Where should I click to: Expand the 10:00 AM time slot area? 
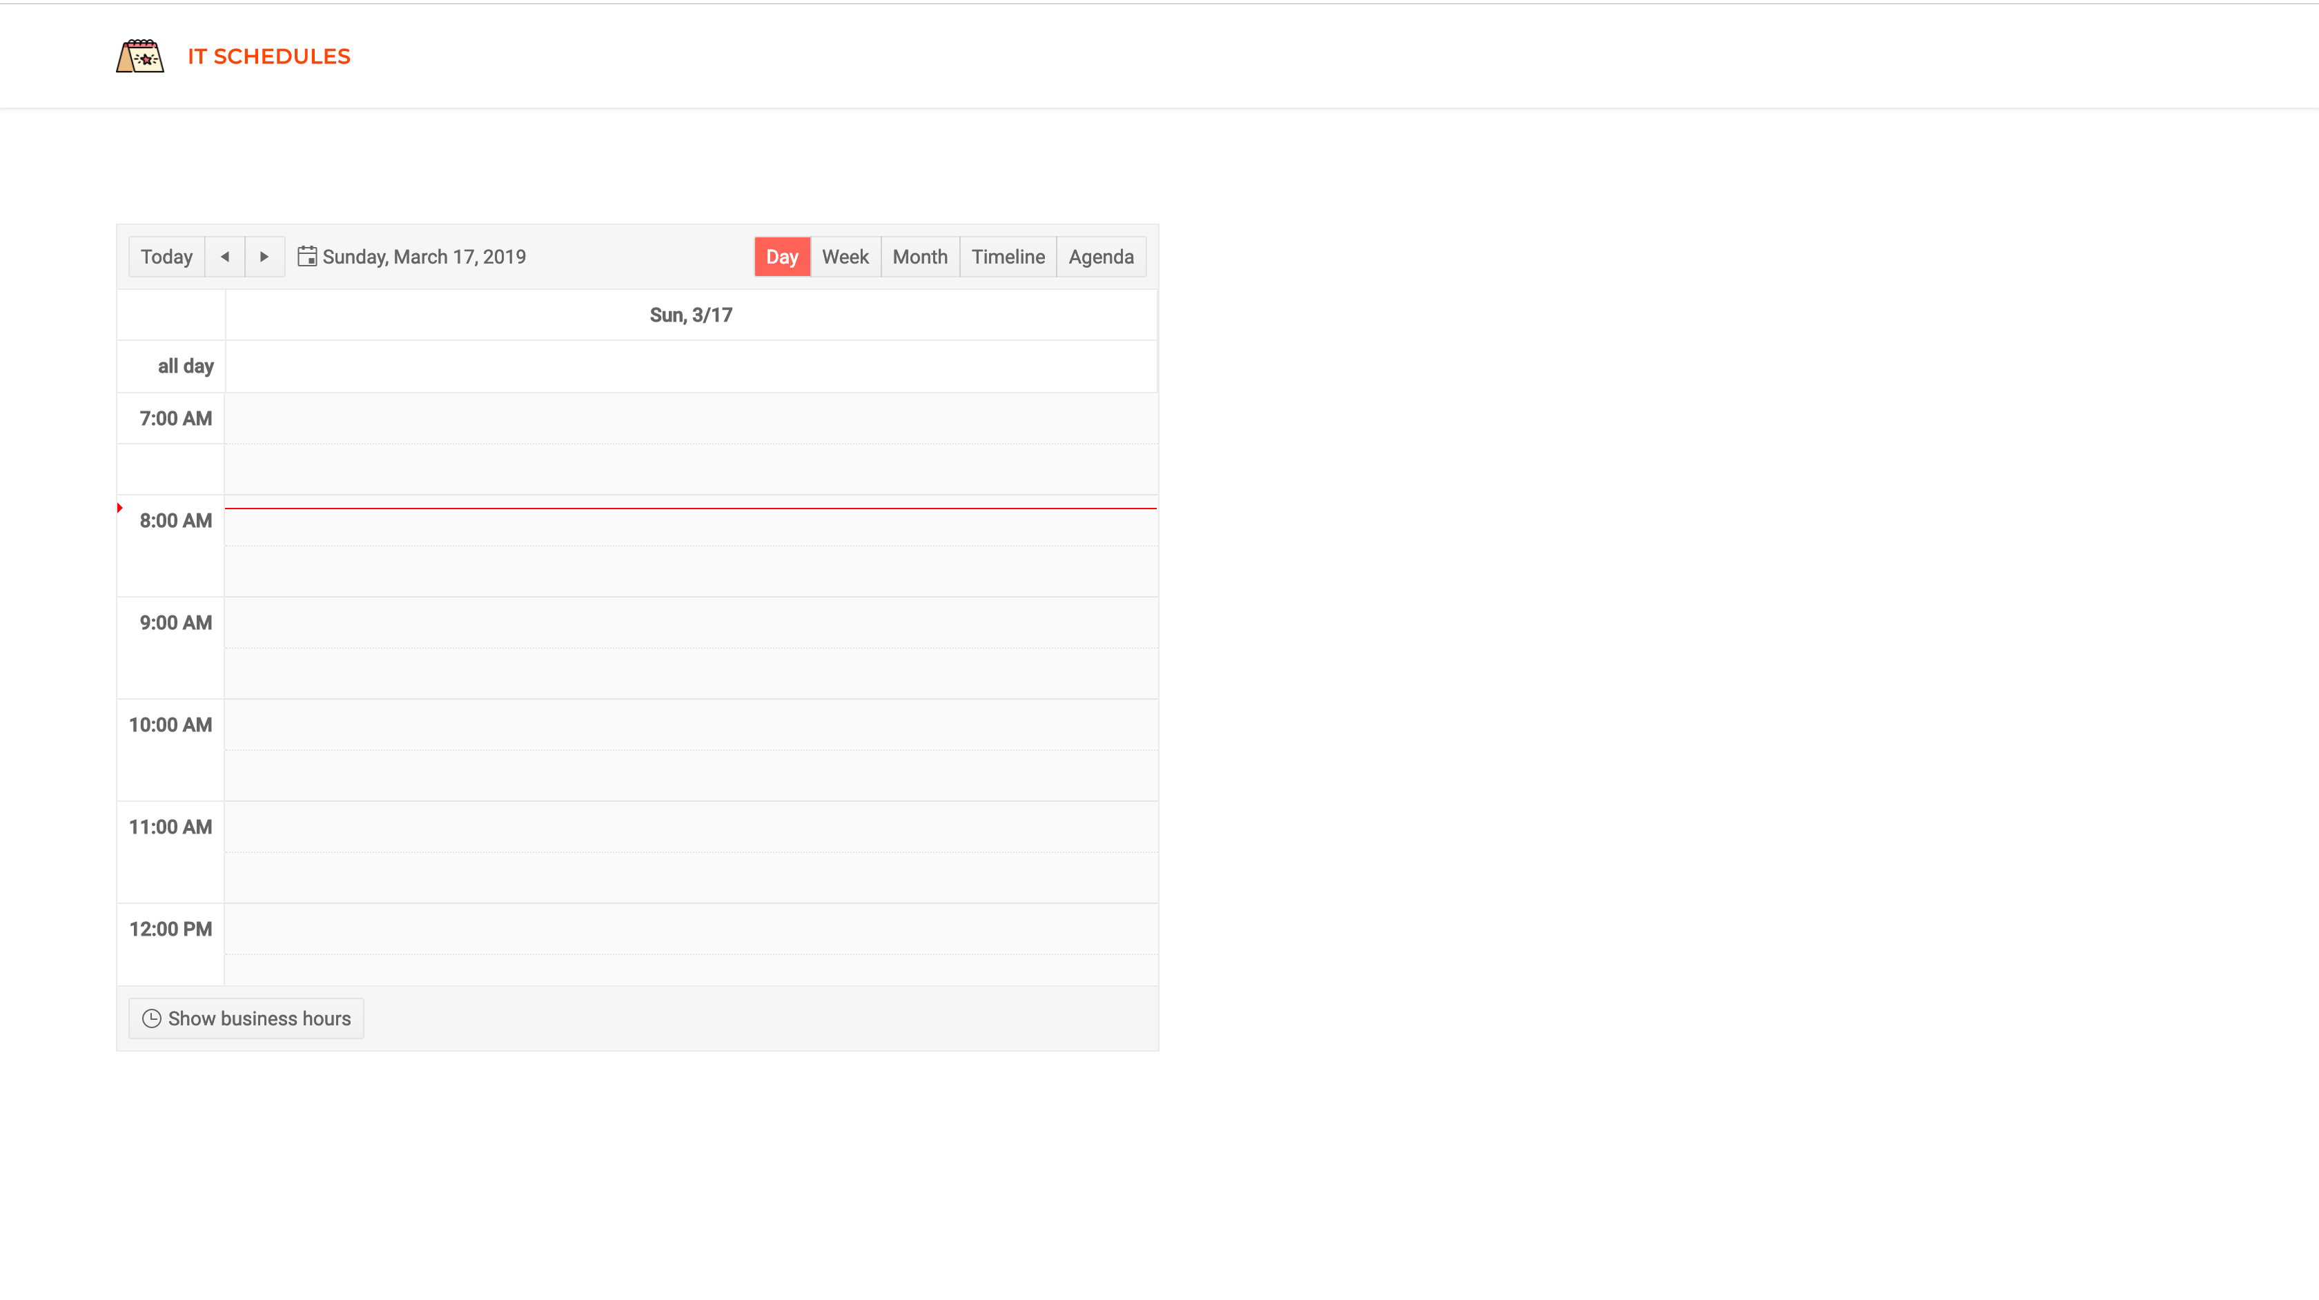pos(692,723)
